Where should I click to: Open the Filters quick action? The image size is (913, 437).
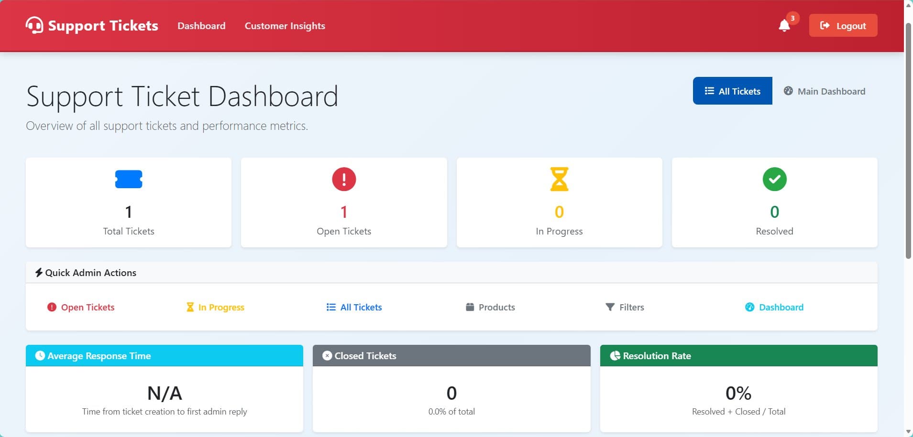[x=625, y=307]
